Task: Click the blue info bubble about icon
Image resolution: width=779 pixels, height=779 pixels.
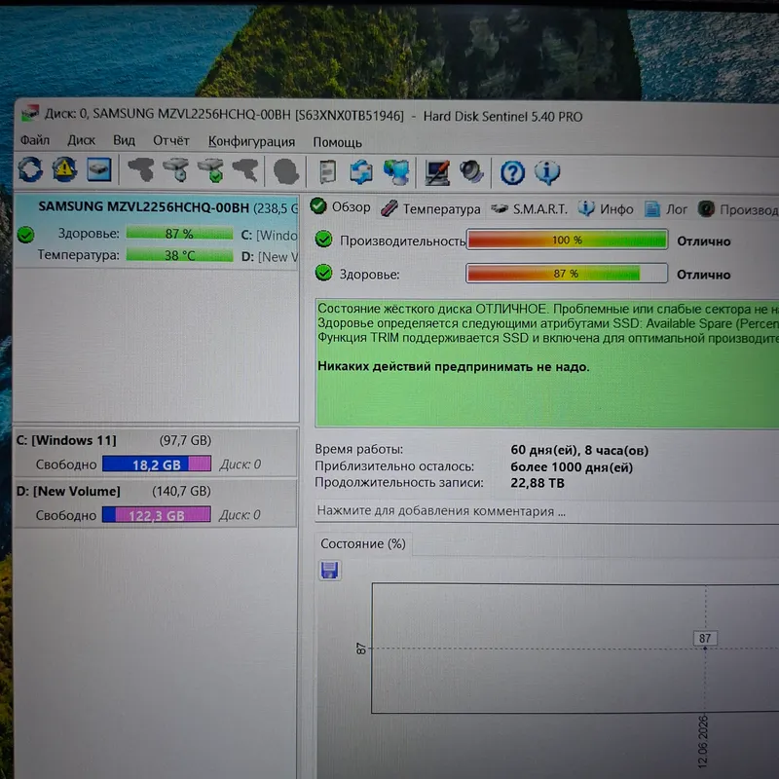Action: pos(547,173)
